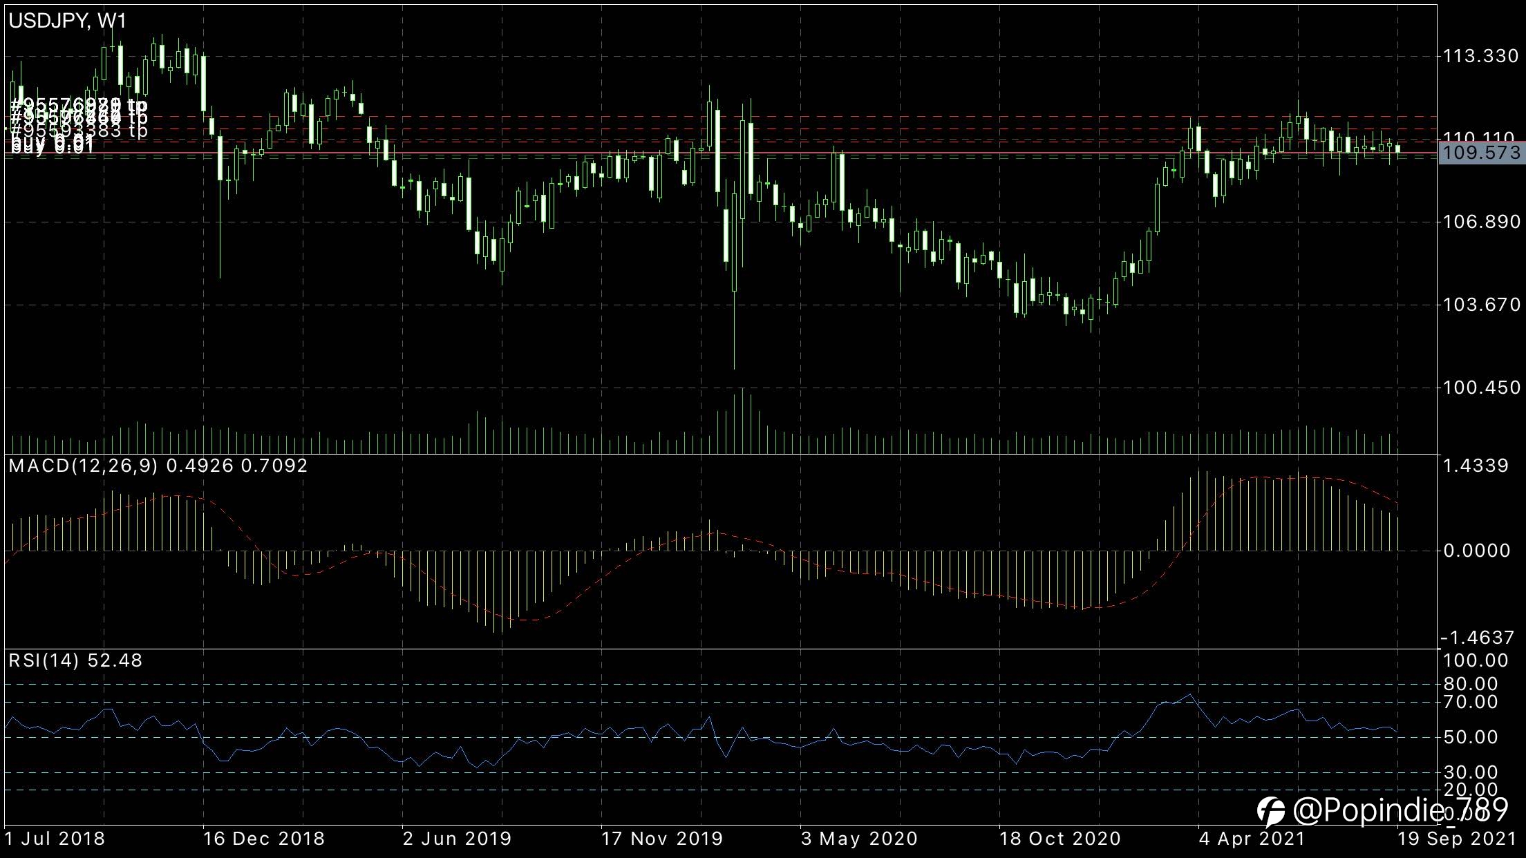Click the 19 Sep 2021 date label
This screenshot has width=1526, height=858.
coord(1458,839)
